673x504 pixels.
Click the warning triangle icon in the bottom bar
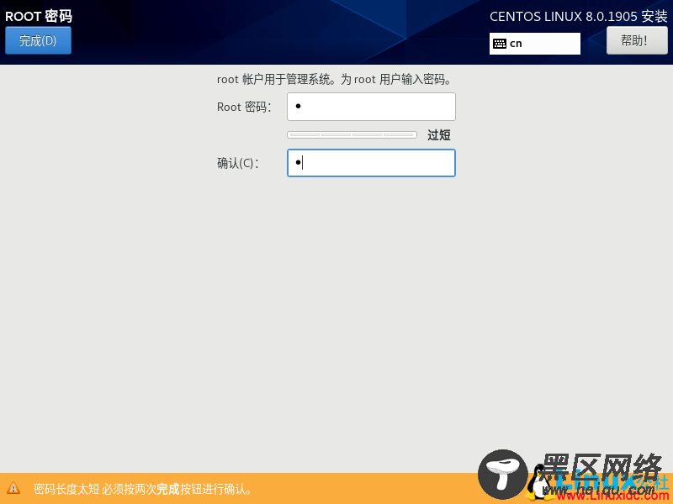pos(13,488)
